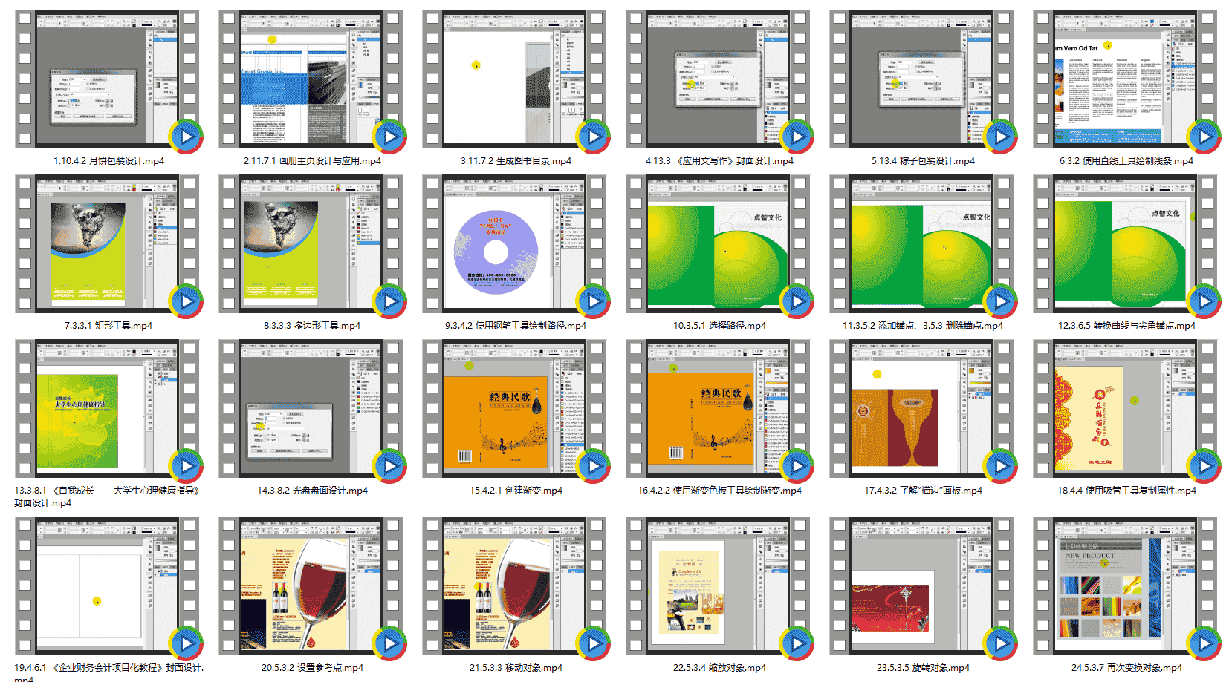Screen dimensions: 1229x682
Task: Select the purple disc 使用钢笔工具绘制路径 thumbnail
Action: click(x=515, y=243)
